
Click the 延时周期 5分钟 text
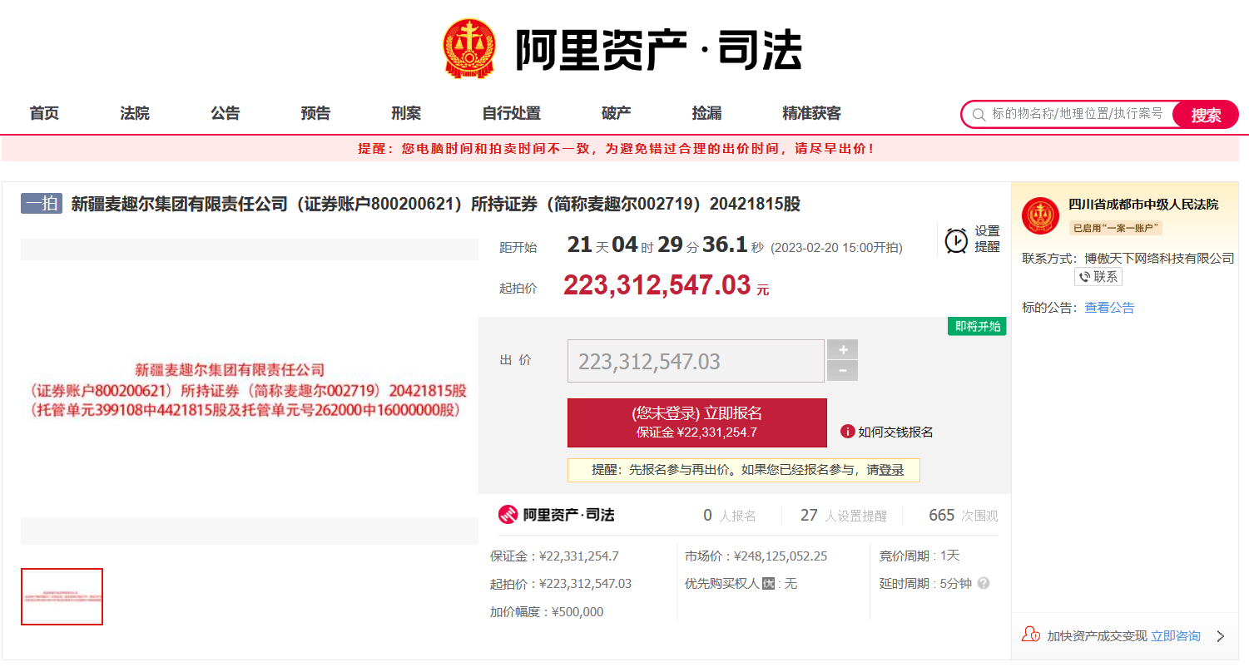925,584
